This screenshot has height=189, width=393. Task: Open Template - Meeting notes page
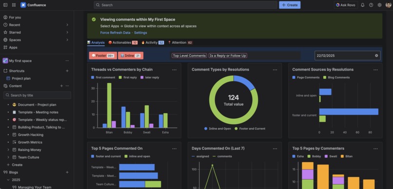pos(38,112)
